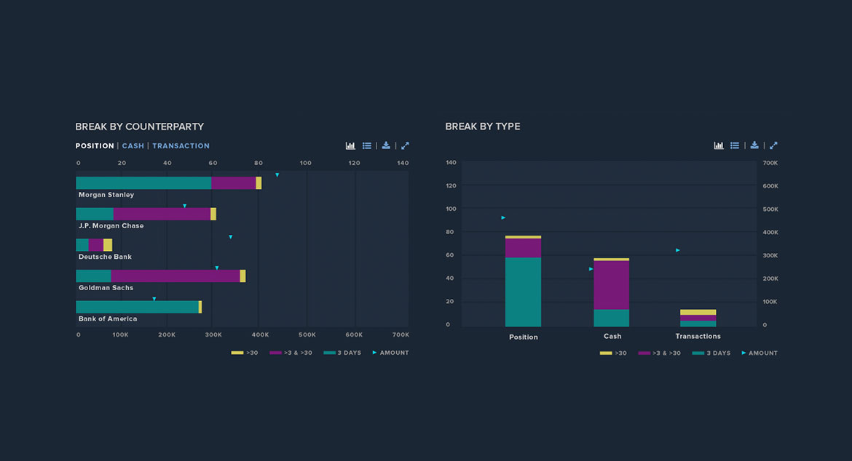Switch to the CASH tab
This screenshot has height=461, width=852.
[133, 146]
